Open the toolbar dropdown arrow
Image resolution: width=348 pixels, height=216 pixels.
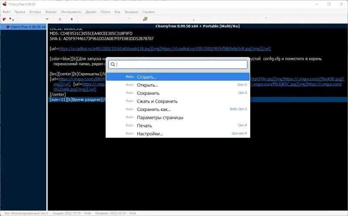point(47,19)
